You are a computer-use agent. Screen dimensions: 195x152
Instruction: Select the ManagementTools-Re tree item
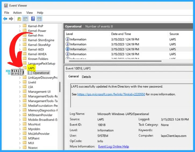pos(43,96)
